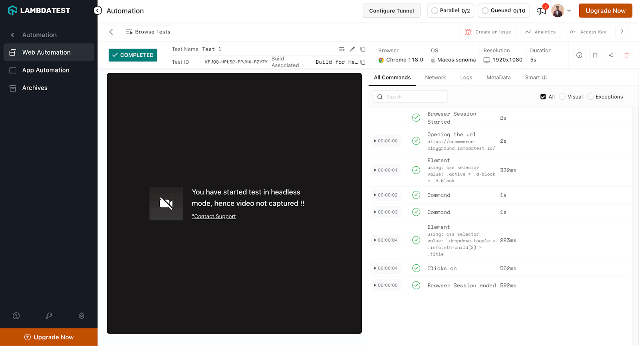The height and width of the screenshot is (346, 639).
Task: Open the key icon in sidebar footer
Action: tap(49, 316)
